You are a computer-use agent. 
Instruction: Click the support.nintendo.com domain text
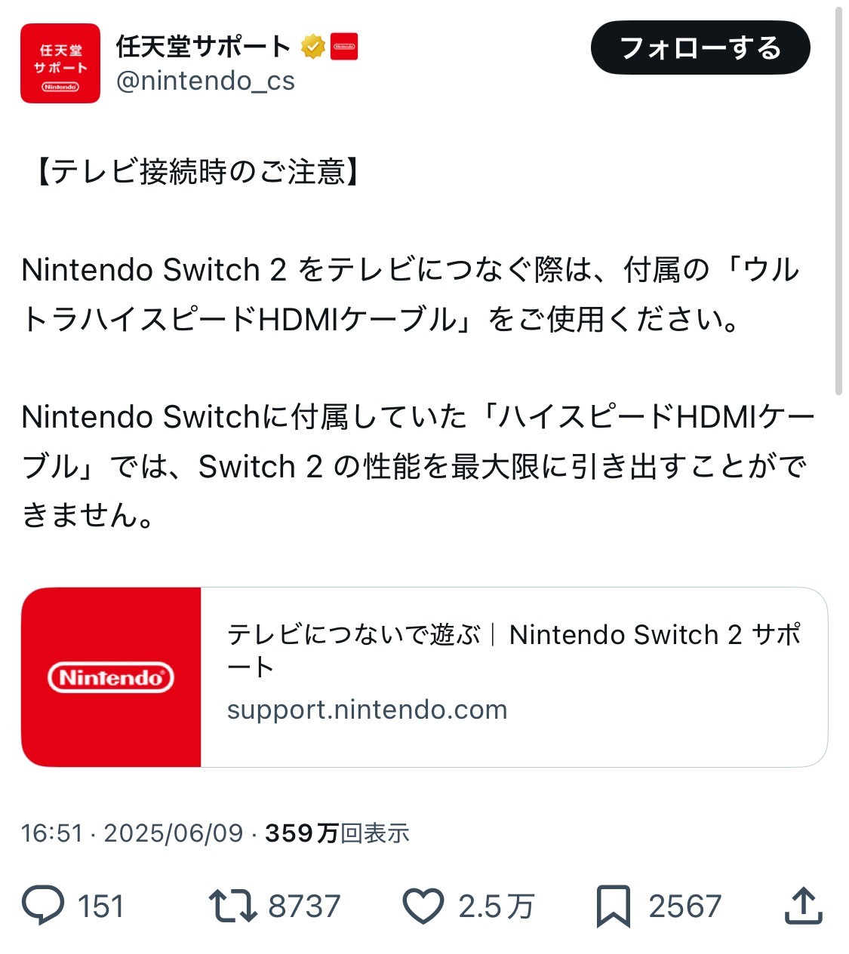(x=367, y=710)
